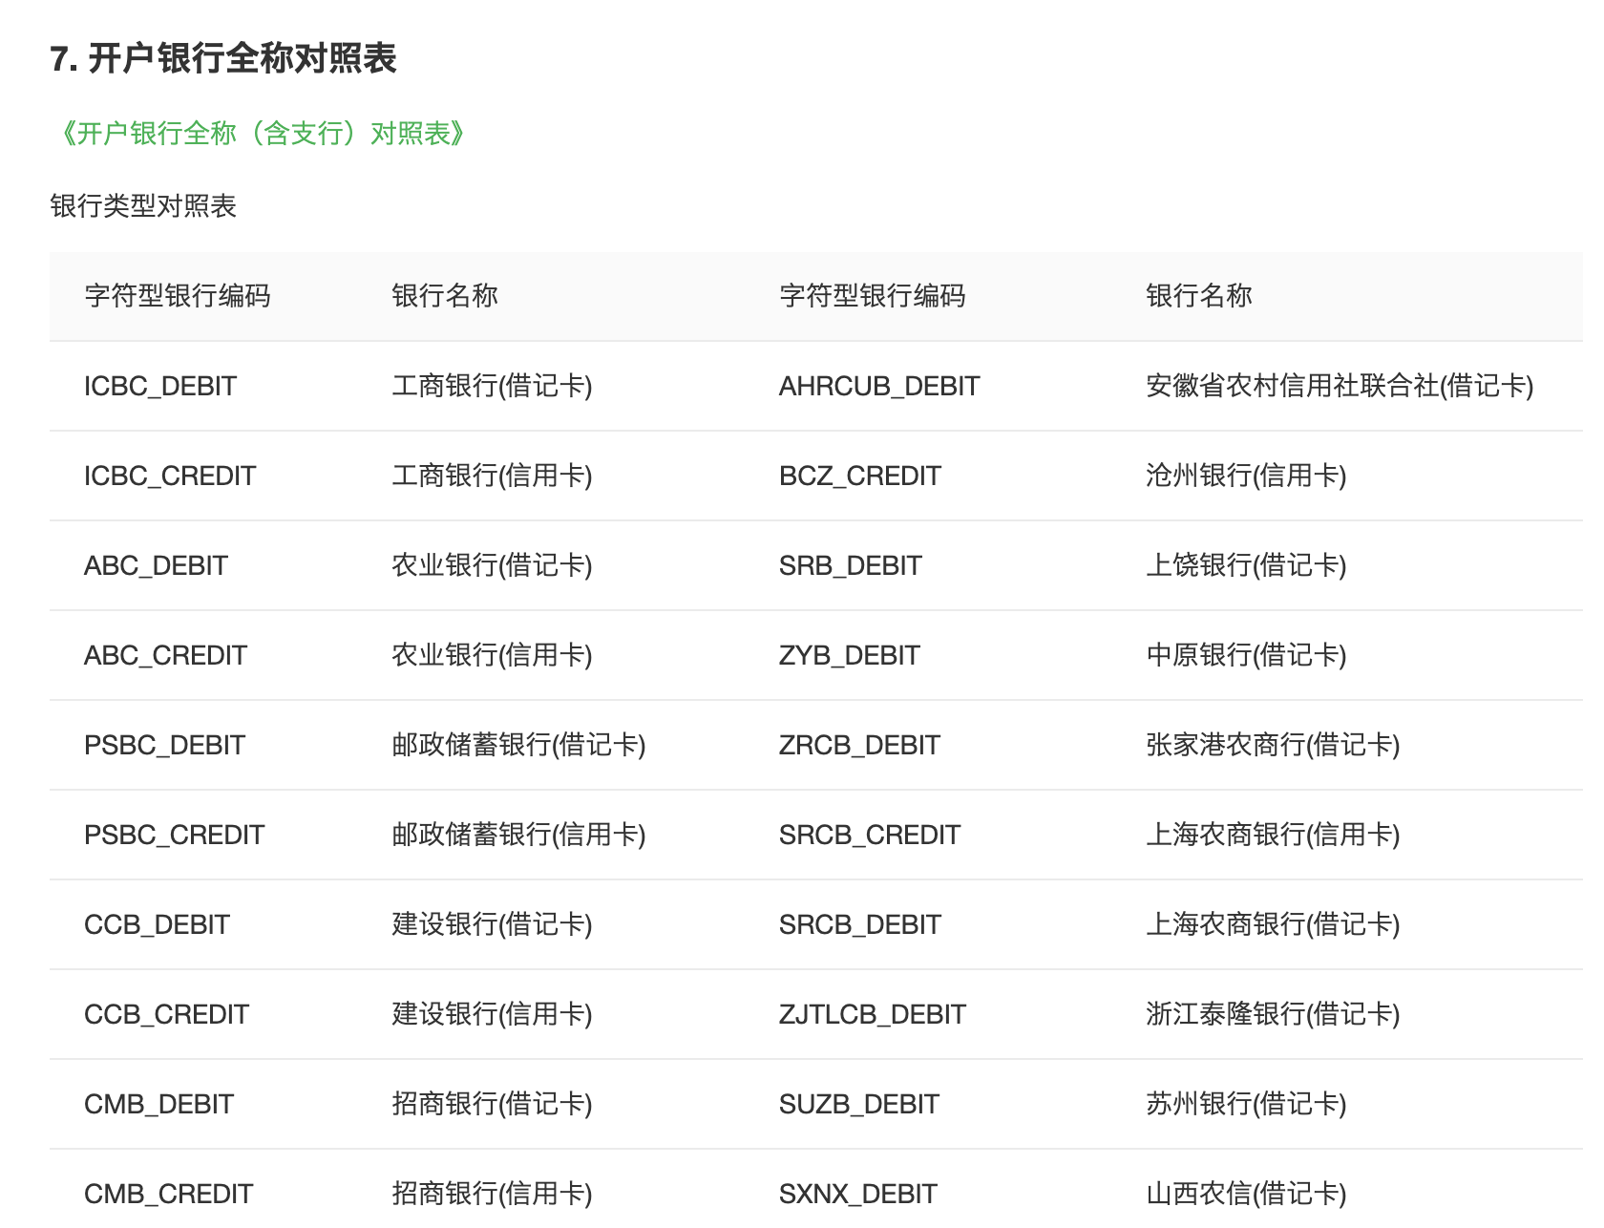The width and height of the screenshot is (1604, 1228).
Task: Click the first 字符型银行编码 column header
Action: coord(178,296)
